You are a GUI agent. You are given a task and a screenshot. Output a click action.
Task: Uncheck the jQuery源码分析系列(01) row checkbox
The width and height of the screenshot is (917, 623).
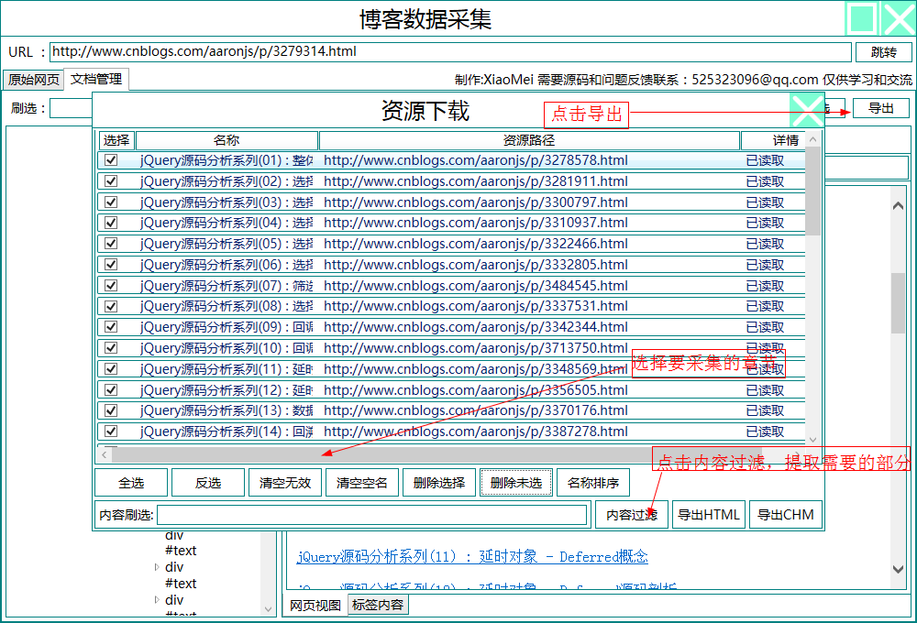(x=111, y=160)
